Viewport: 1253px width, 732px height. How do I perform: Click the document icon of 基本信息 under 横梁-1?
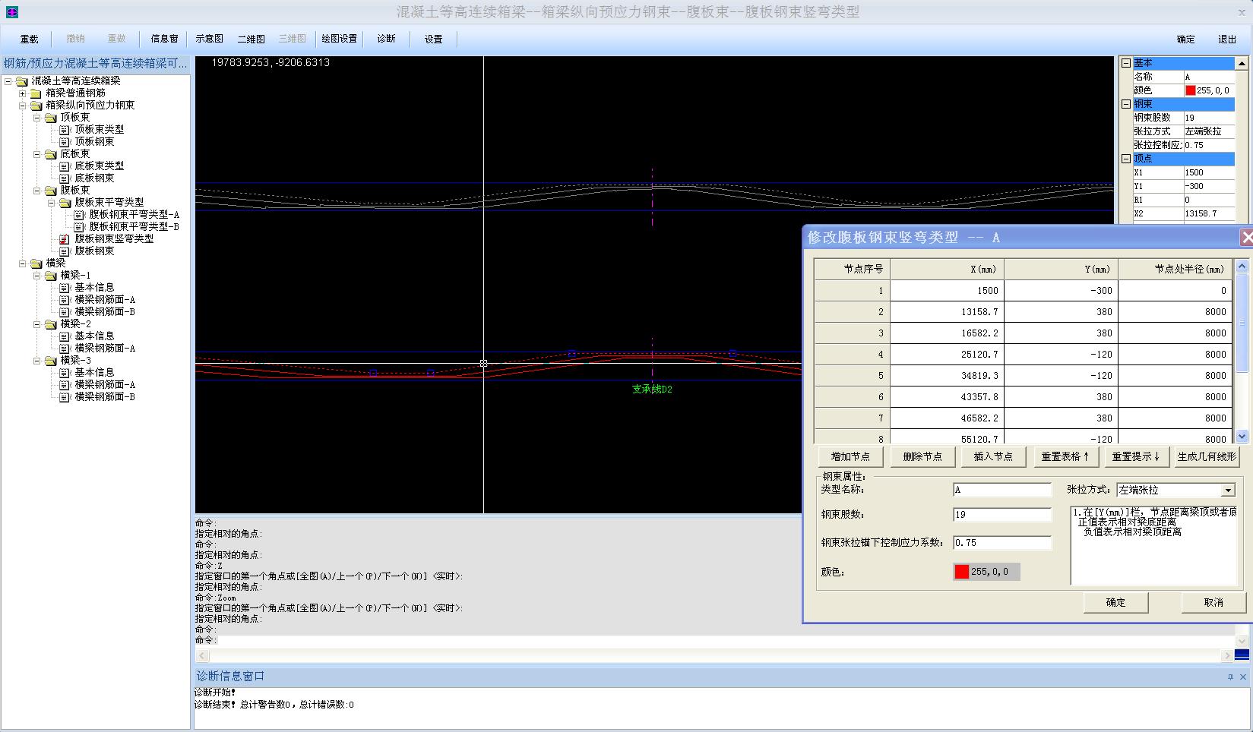coord(65,287)
